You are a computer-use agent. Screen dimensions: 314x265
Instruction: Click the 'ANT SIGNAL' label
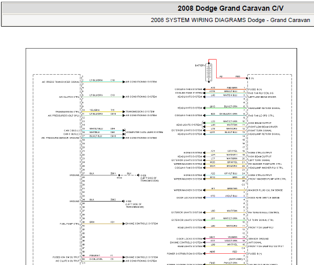(x=255, y=242)
